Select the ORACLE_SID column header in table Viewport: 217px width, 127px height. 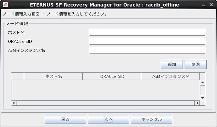[112, 77]
